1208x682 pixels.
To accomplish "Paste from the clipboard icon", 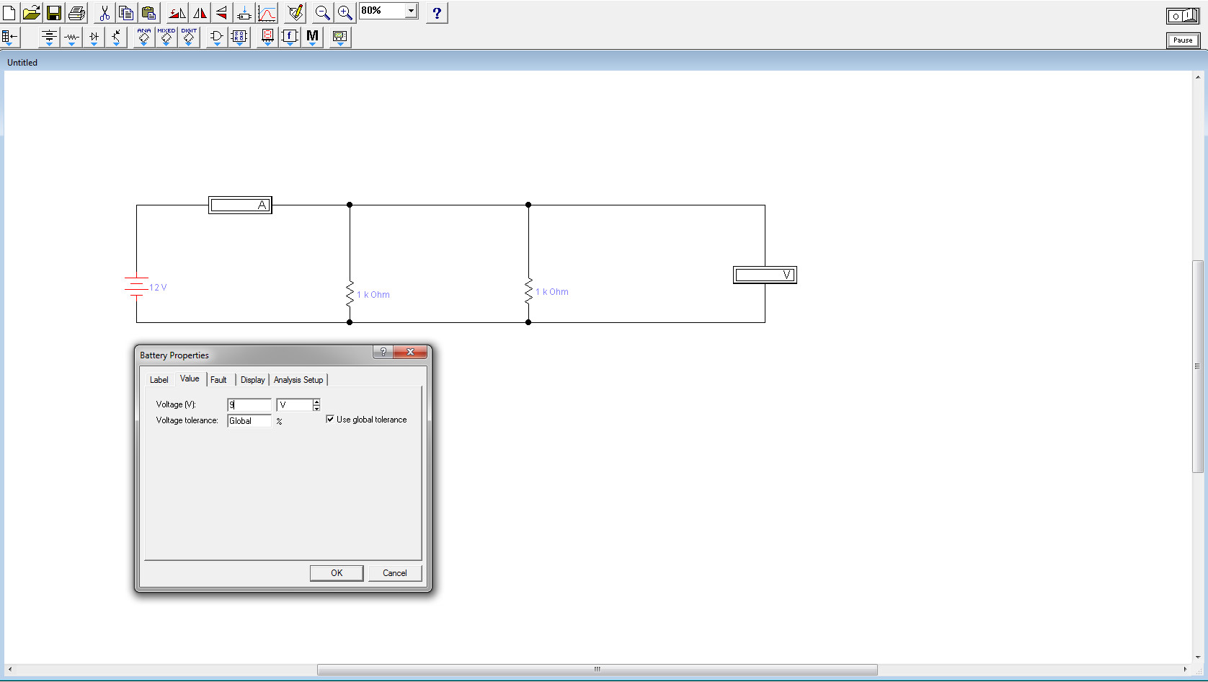I will (x=148, y=12).
